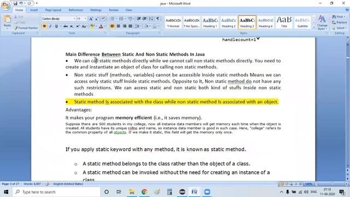Apply Normal style
The width and height of the screenshot is (350, 197).
coord(173,22)
